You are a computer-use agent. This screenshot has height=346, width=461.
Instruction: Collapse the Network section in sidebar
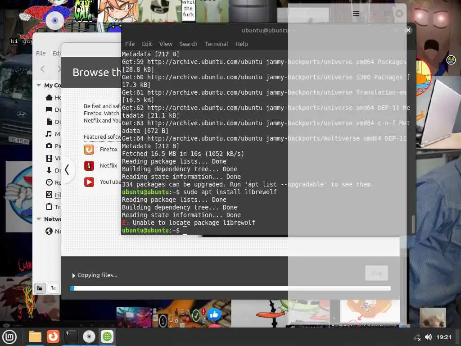pyautogui.click(x=39, y=219)
